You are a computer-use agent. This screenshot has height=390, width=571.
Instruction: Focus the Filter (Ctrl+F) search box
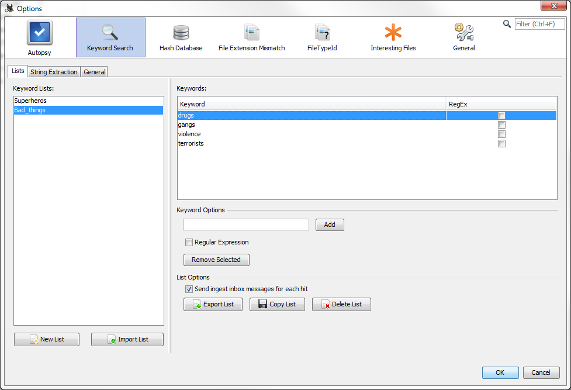click(539, 24)
